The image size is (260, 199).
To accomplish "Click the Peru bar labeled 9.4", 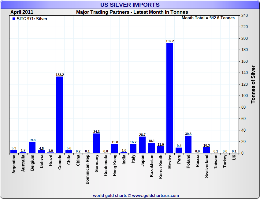I will (x=179, y=150).
